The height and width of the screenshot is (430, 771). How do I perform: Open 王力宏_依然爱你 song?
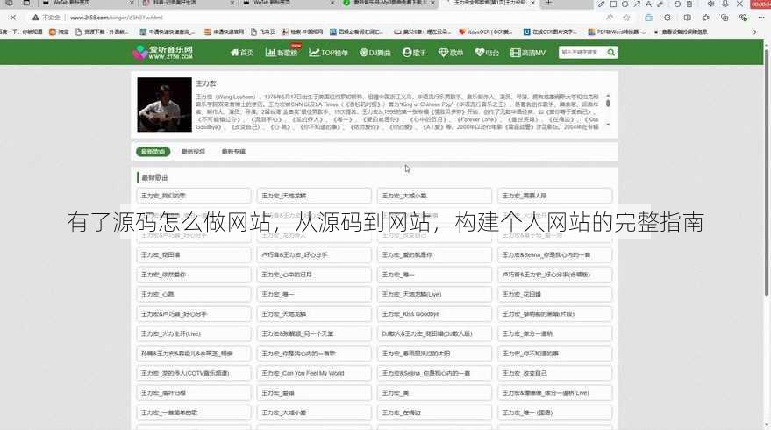coord(194,275)
